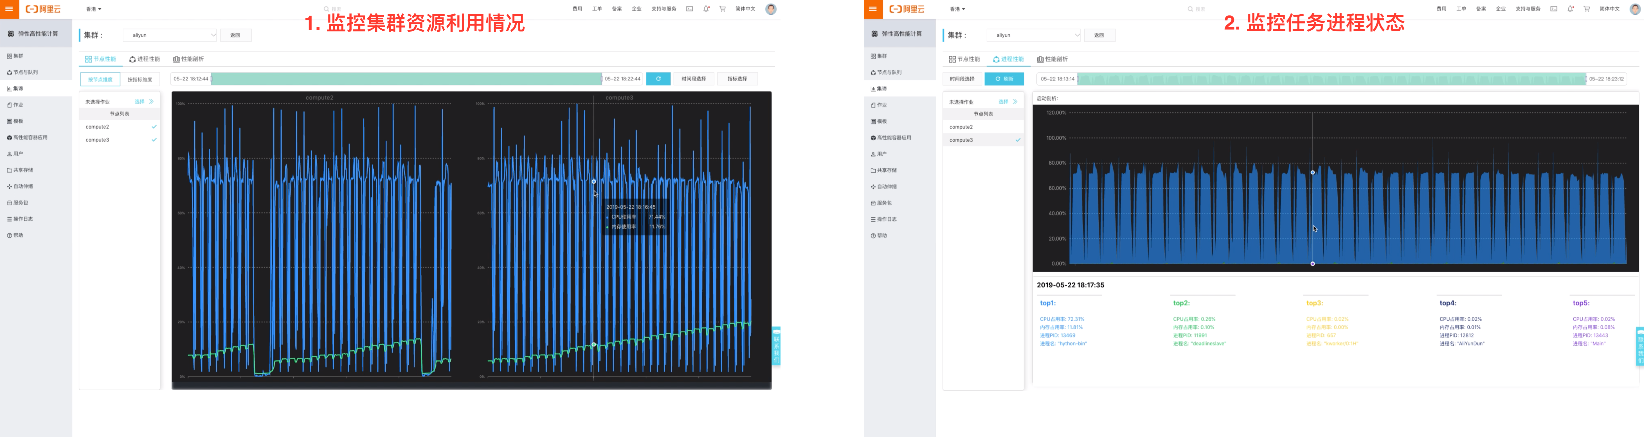Open the hamburger menu in the right console
The width and height of the screenshot is (1644, 437).
[873, 9]
